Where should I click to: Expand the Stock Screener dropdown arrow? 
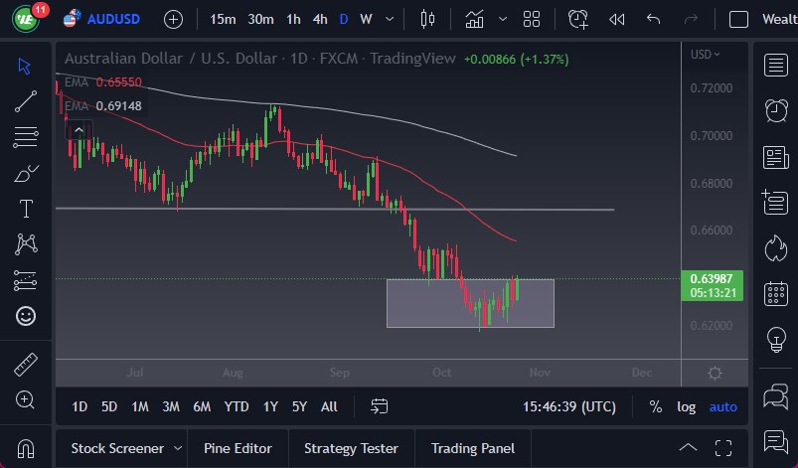point(177,448)
